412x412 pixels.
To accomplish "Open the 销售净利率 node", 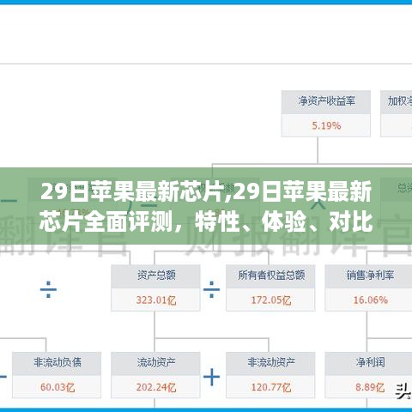I will pos(370,288).
